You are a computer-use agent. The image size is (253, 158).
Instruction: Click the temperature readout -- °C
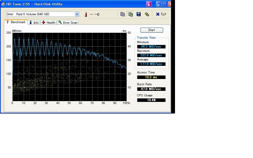(95, 14)
